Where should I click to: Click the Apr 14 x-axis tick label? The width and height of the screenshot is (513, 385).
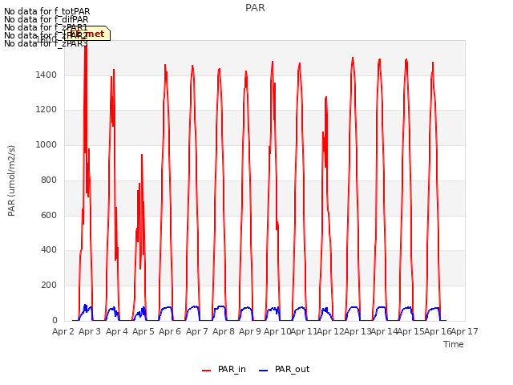(x=384, y=331)
